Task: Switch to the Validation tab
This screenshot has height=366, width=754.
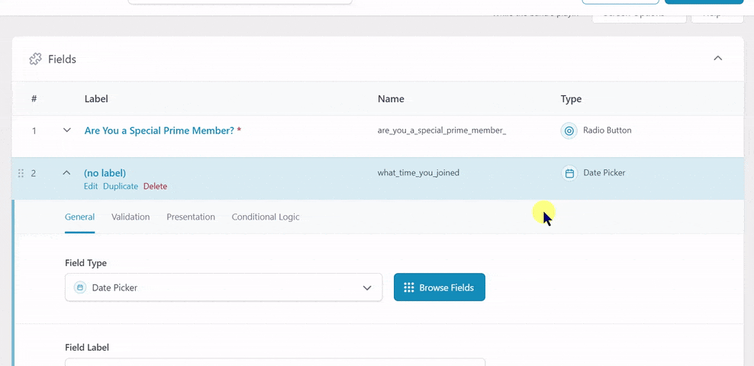Action: click(130, 217)
